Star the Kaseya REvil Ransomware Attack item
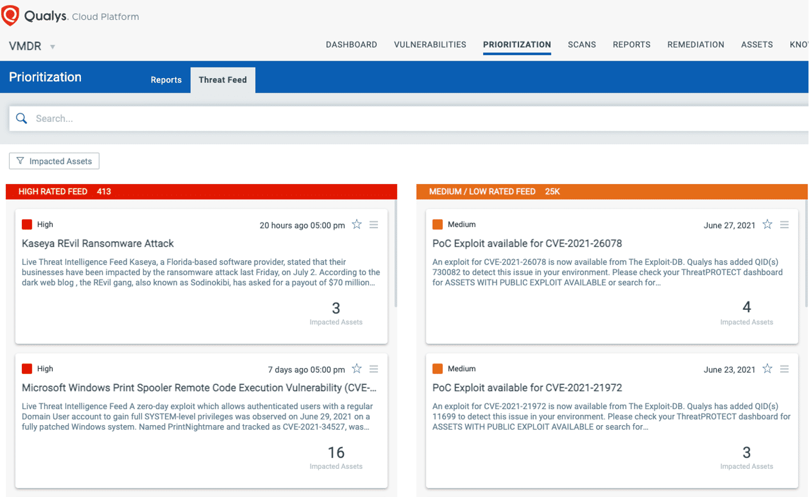 pos(357,225)
